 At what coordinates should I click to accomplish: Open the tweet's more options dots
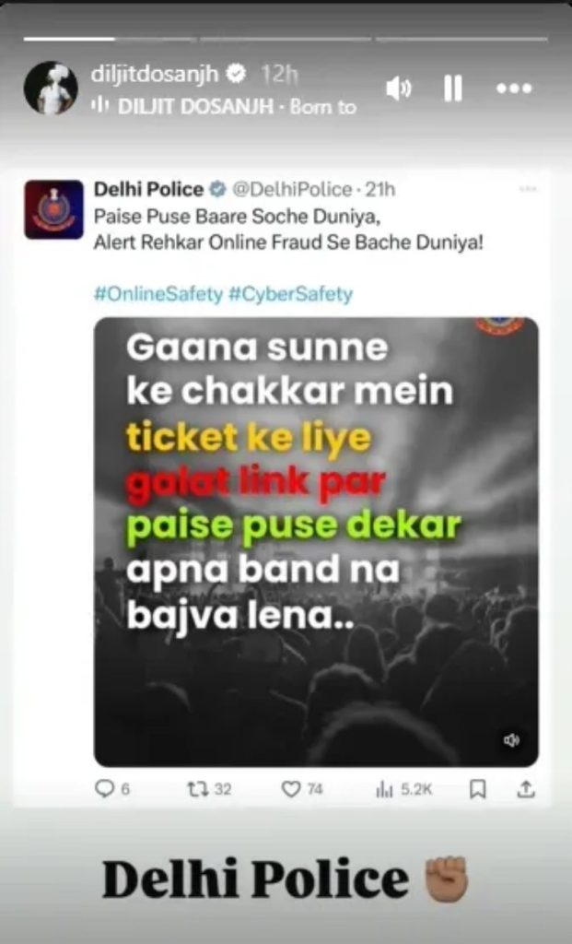pyautogui.click(x=528, y=189)
